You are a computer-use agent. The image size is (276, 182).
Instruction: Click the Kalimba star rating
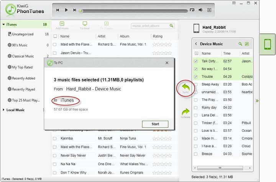click(x=162, y=139)
